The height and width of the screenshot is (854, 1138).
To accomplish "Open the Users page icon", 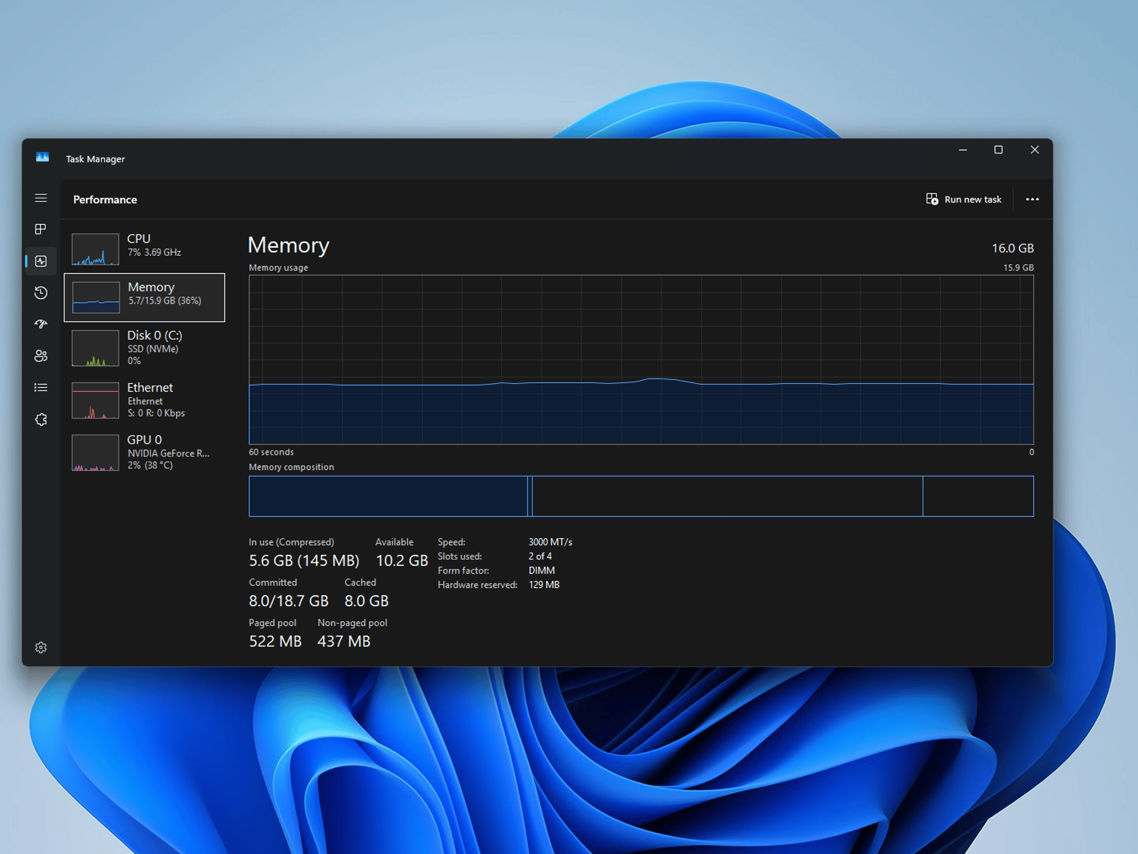I will (41, 356).
